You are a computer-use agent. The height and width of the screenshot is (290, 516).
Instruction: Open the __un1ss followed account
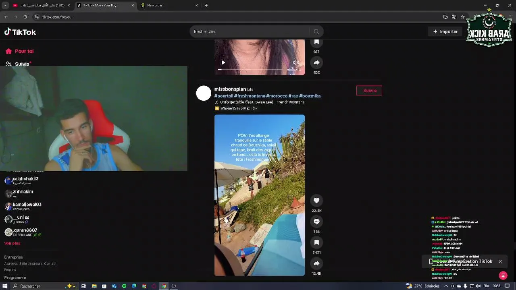pyautogui.click(x=17, y=219)
